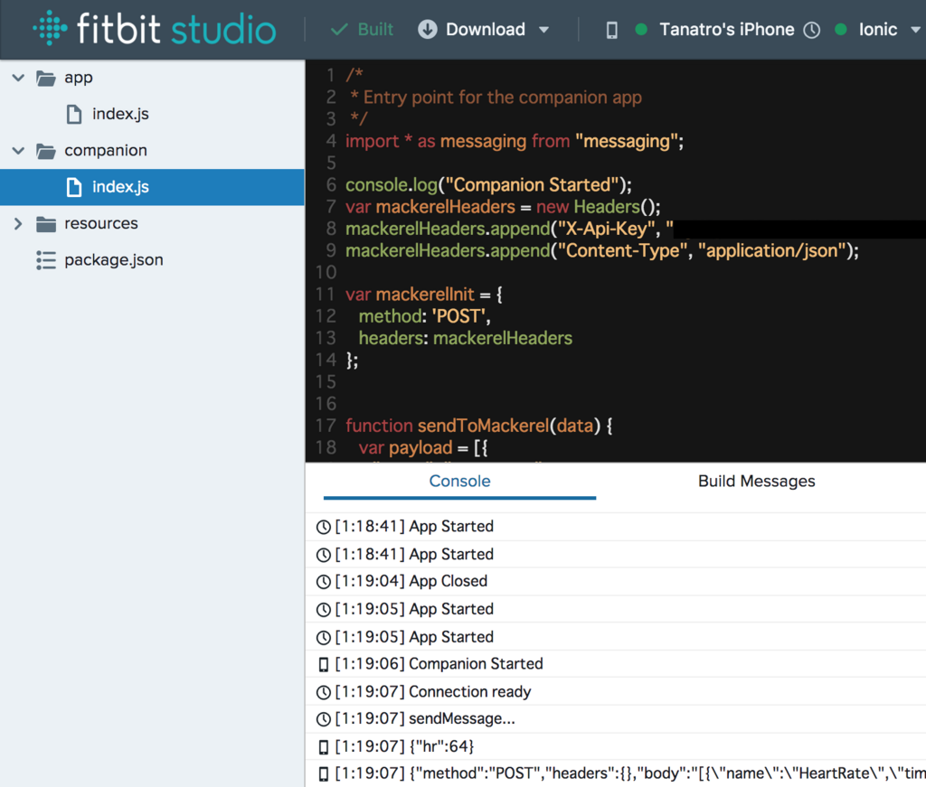Click the Download arrow circle icon
The height and width of the screenshot is (787, 926).
coord(428,29)
